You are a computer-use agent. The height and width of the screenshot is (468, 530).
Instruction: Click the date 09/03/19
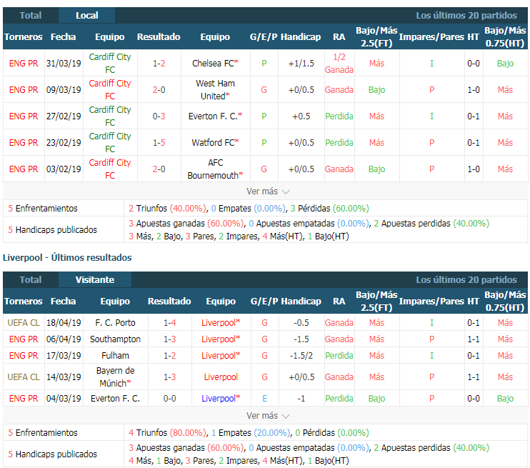[64, 89]
